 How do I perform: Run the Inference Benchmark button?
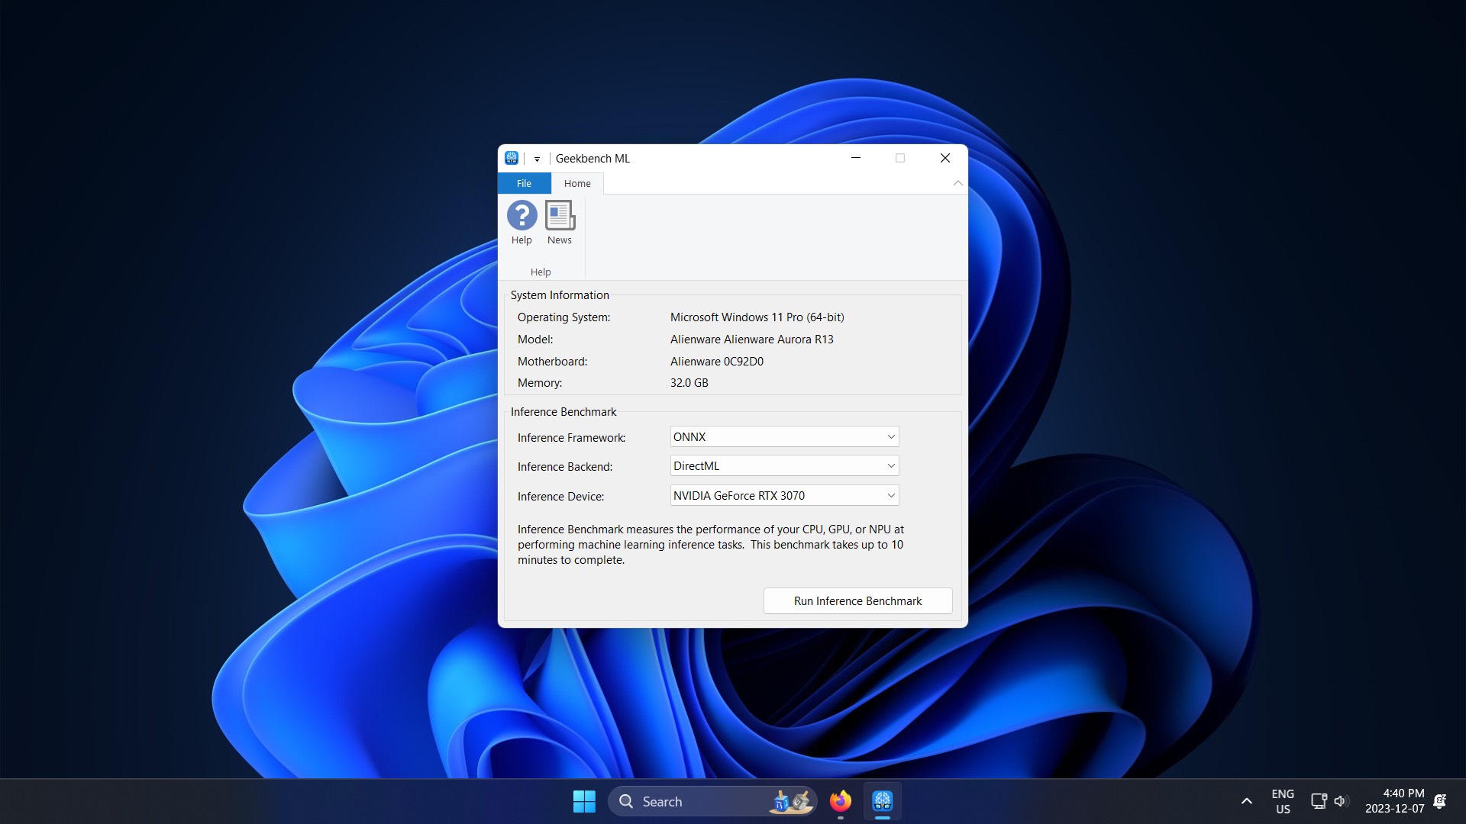tap(858, 600)
